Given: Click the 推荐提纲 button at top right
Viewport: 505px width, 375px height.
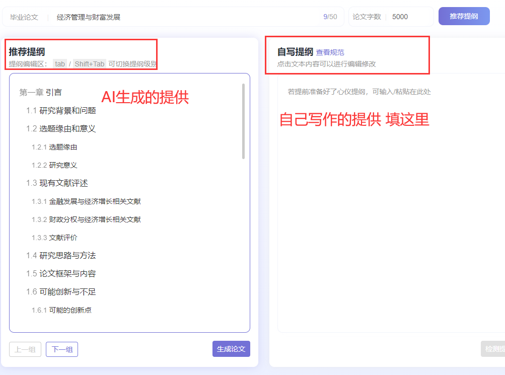Looking at the screenshot, I should pos(464,16).
